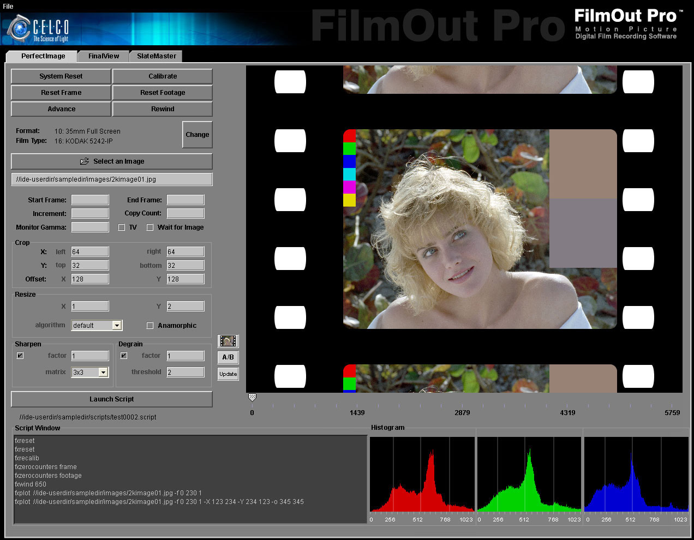Screen dimensions: 694x540
Task: Click the Offset Y field
Action: 186,279
